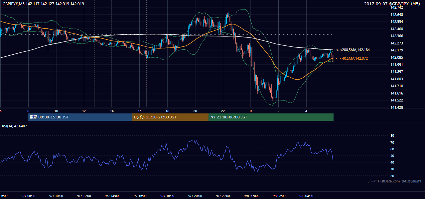Click hour label 14 under price chart
The image size is (425, 199).
[x=112, y=111]
